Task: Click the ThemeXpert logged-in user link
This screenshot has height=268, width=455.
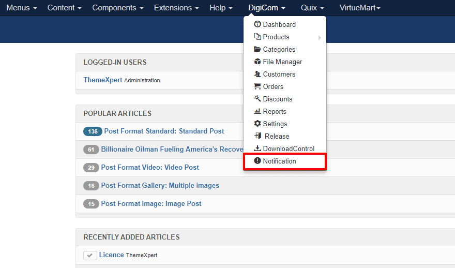Action: (x=103, y=80)
